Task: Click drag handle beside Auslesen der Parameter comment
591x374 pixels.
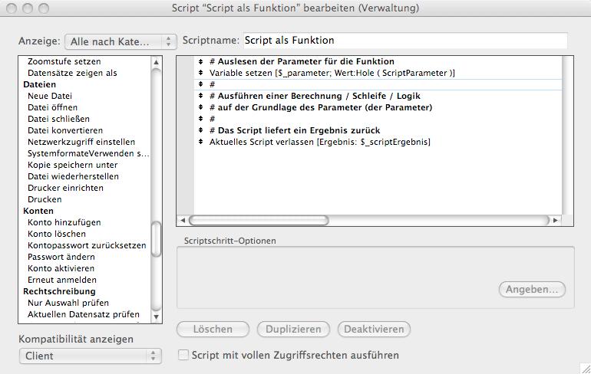Action: pos(201,61)
